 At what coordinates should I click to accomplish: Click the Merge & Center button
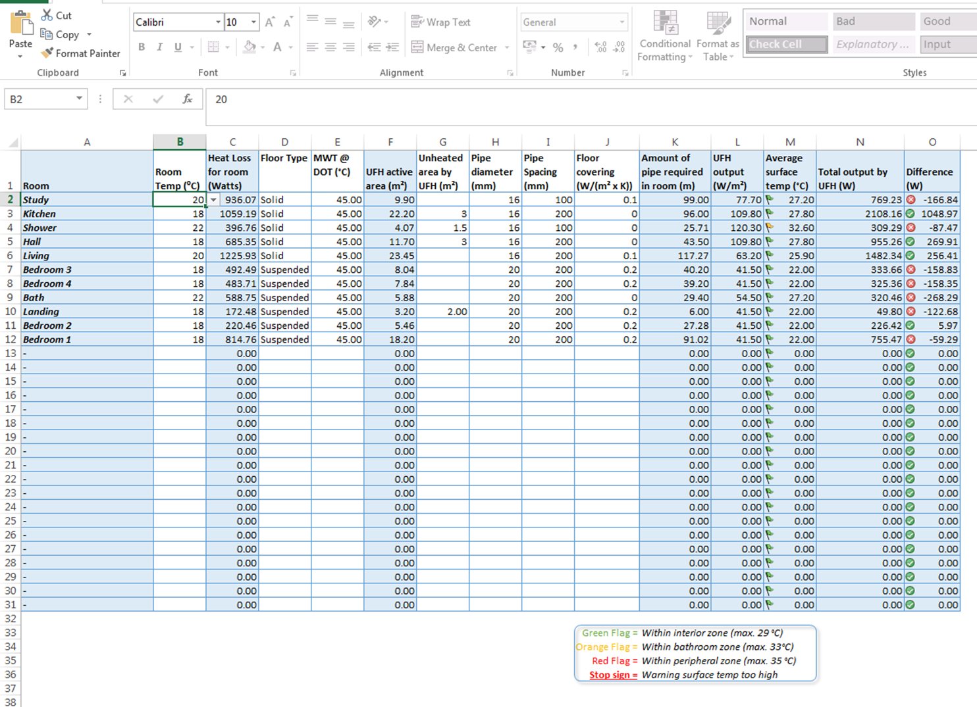pyautogui.click(x=454, y=47)
